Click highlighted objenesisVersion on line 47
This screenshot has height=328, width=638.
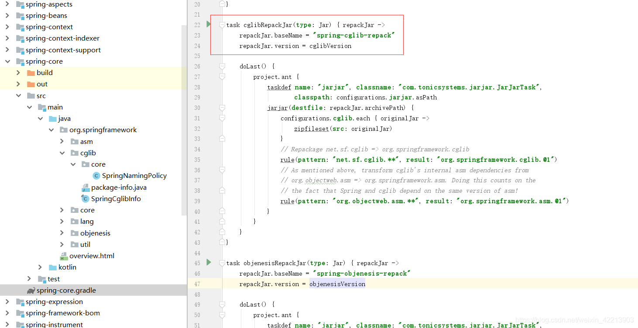coord(337,284)
